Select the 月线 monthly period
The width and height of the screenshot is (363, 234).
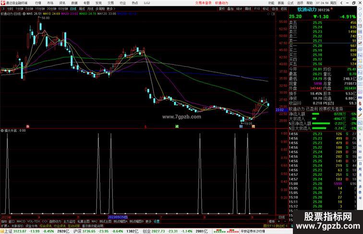coord(90,9)
